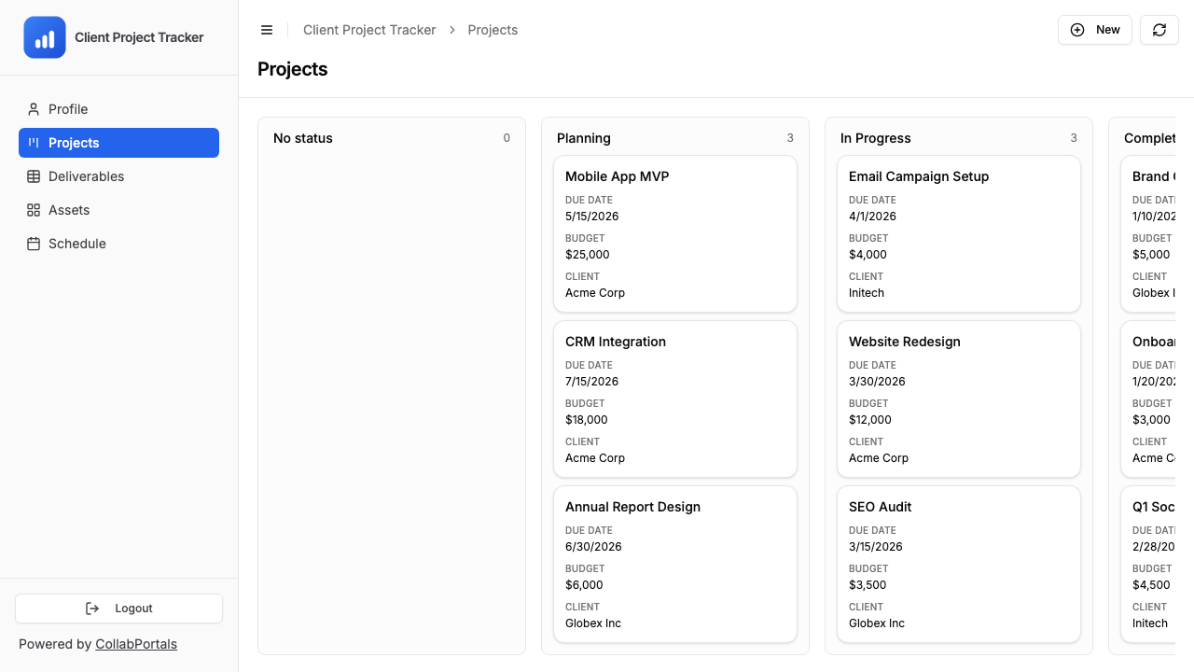The height and width of the screenshot is (672, 1194).
Task: Click the 5/15/2026 due date
Action: tap(591, 217)
